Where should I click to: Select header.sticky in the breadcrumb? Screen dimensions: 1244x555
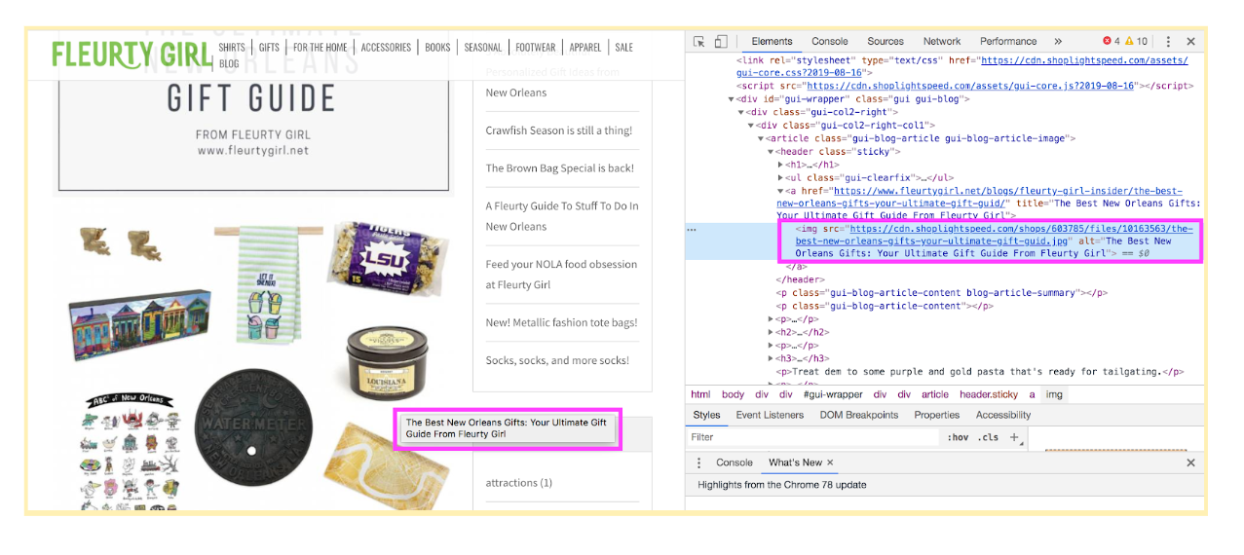click(989, 394)
